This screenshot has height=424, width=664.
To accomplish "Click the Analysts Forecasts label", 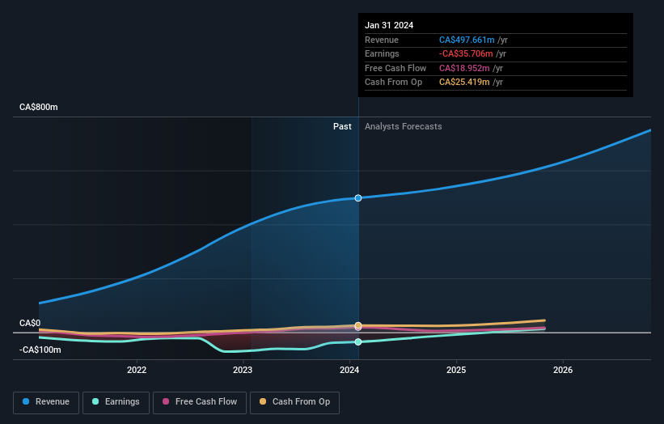I will tap(403, 126).
